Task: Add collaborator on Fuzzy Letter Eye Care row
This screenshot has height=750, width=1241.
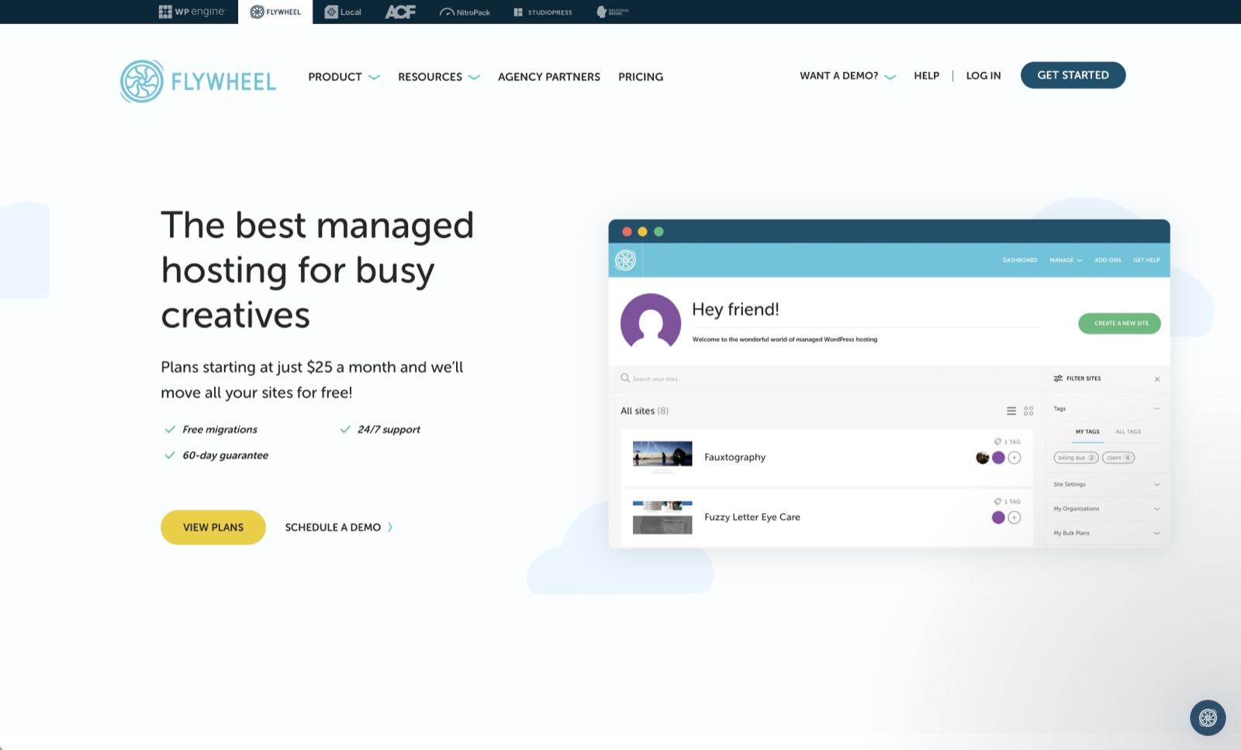Action: [1015, 517]
